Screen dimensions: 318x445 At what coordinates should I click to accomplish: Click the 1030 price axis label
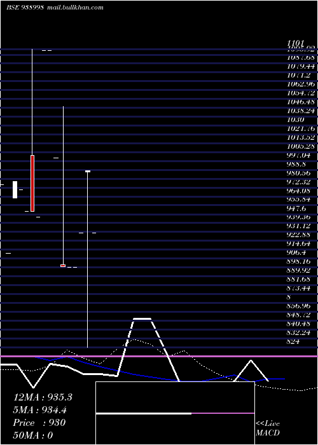click(x=295, y=120)
